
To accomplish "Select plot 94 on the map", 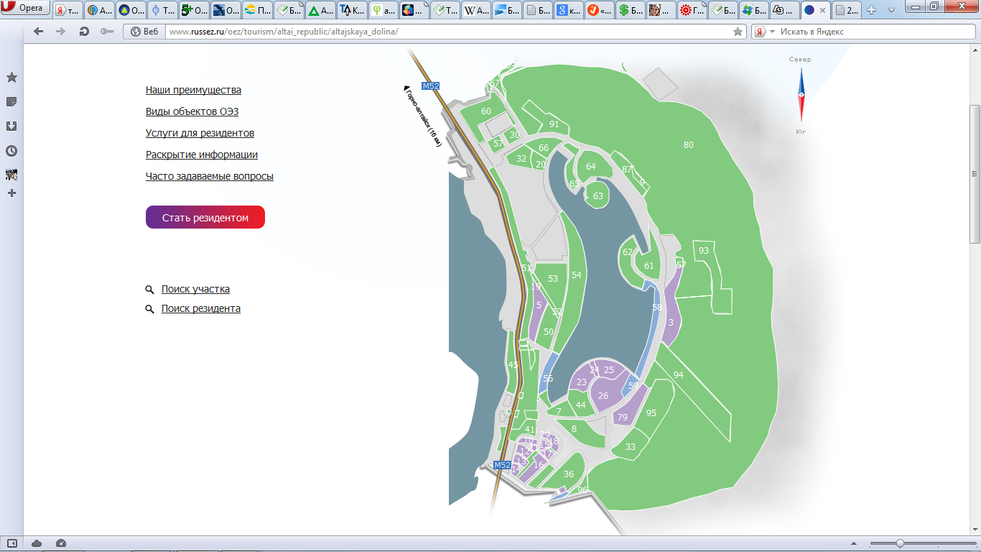I will [679, 375].
